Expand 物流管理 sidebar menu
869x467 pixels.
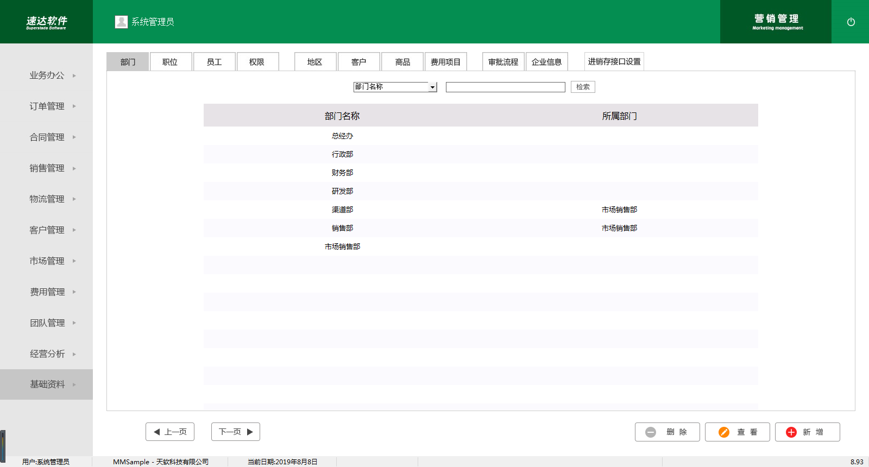47,199
